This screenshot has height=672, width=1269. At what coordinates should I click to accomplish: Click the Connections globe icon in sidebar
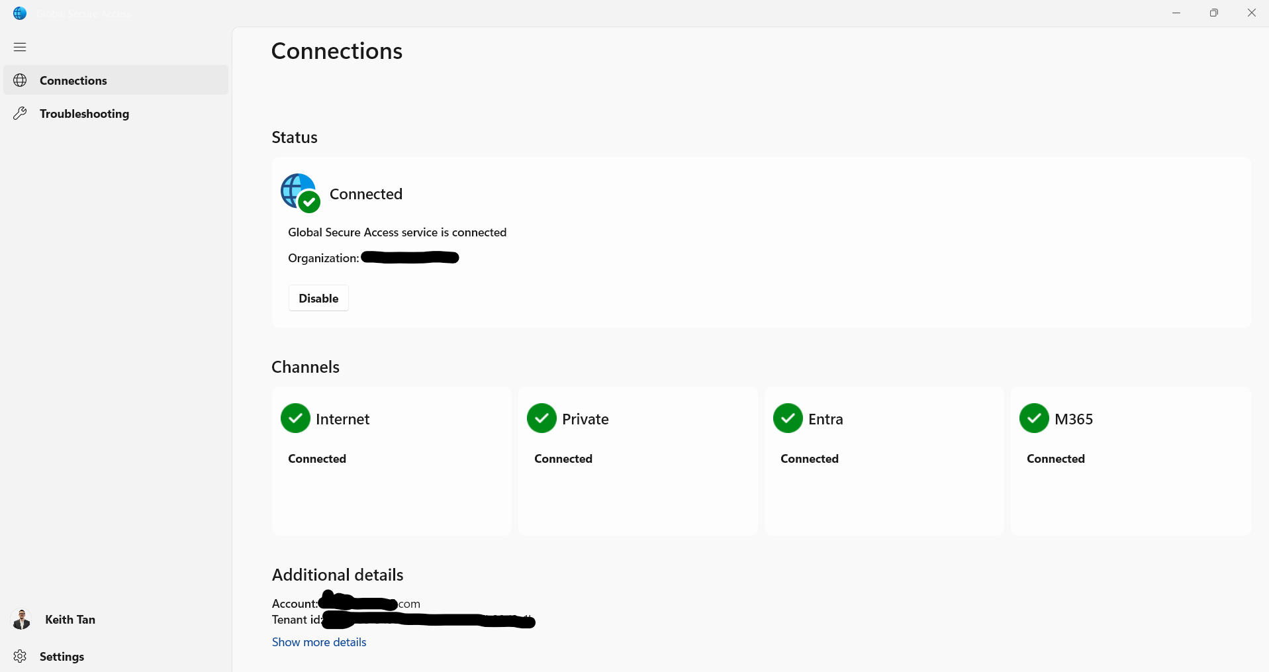pos(21,80)
